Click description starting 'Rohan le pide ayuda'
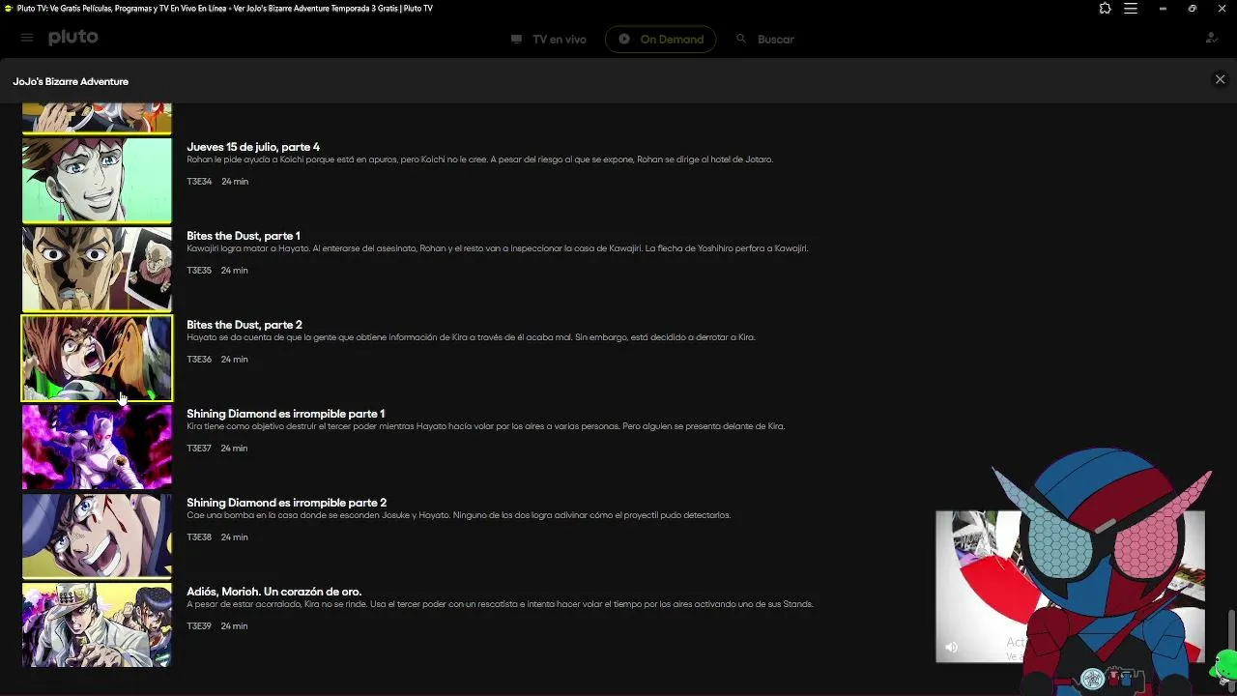Viewport: 1237px width, 696px height. click(479, 159)
